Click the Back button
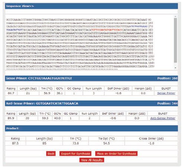The height and width of the screenshot is (168, 183). coord(51,154)
